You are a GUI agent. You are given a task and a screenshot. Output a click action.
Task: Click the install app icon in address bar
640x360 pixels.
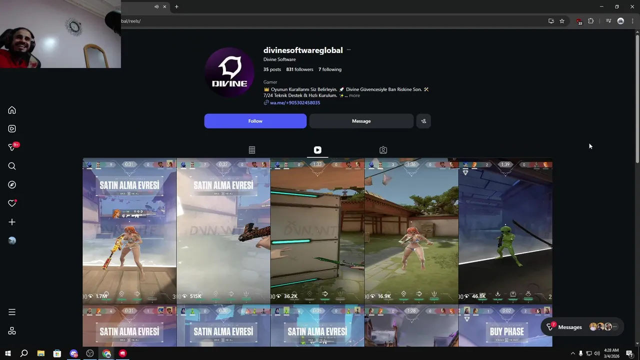[551, 21]
